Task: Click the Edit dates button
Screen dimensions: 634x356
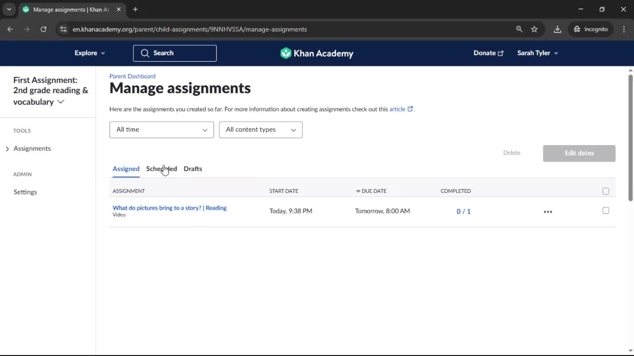Action: click(579, 153)
